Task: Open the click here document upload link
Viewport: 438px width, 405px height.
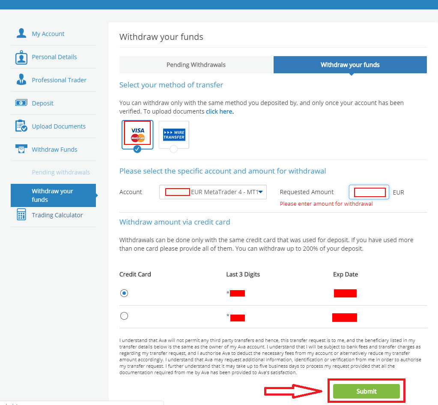Action: (x=219, y=111)
